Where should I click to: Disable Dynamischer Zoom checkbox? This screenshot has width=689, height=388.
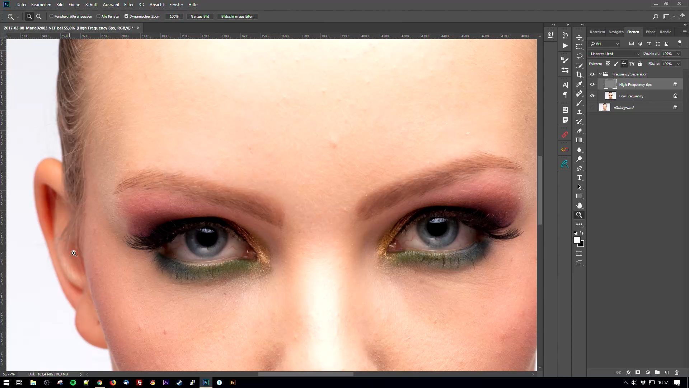pos(126,16)
